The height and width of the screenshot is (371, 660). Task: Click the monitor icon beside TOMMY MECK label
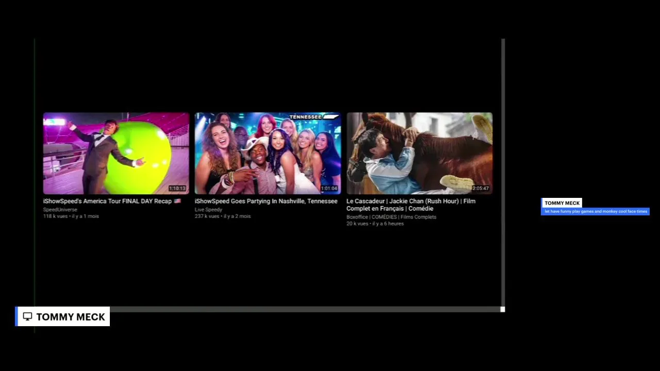27,317
